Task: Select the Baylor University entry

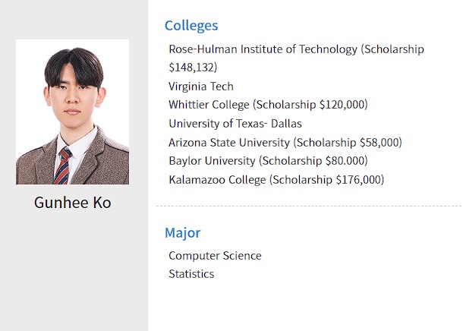Action: click(x=268, y=161)
